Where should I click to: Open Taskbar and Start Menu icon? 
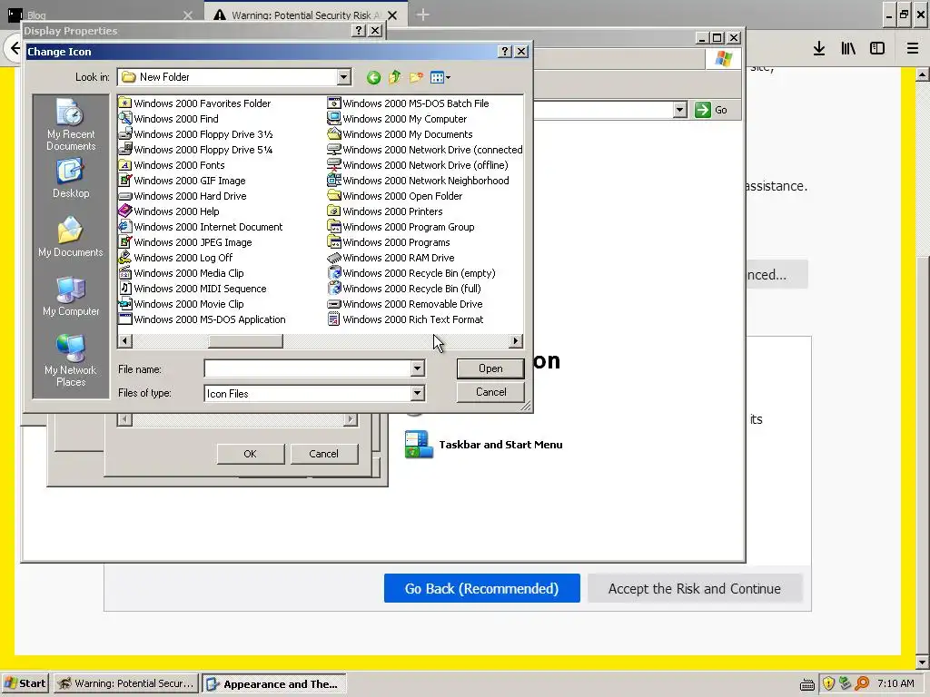tap(419, 444)
